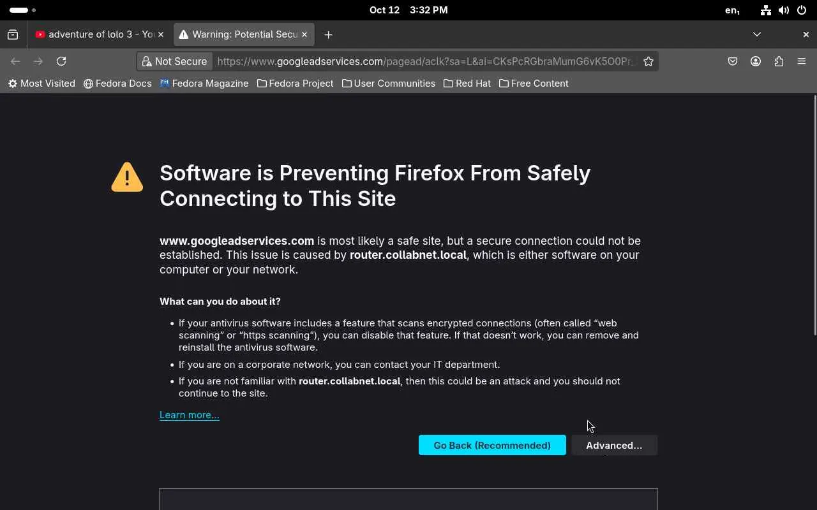
Task: Click the reload page icon
Action: pyautogui.click(x=61, y=61)
